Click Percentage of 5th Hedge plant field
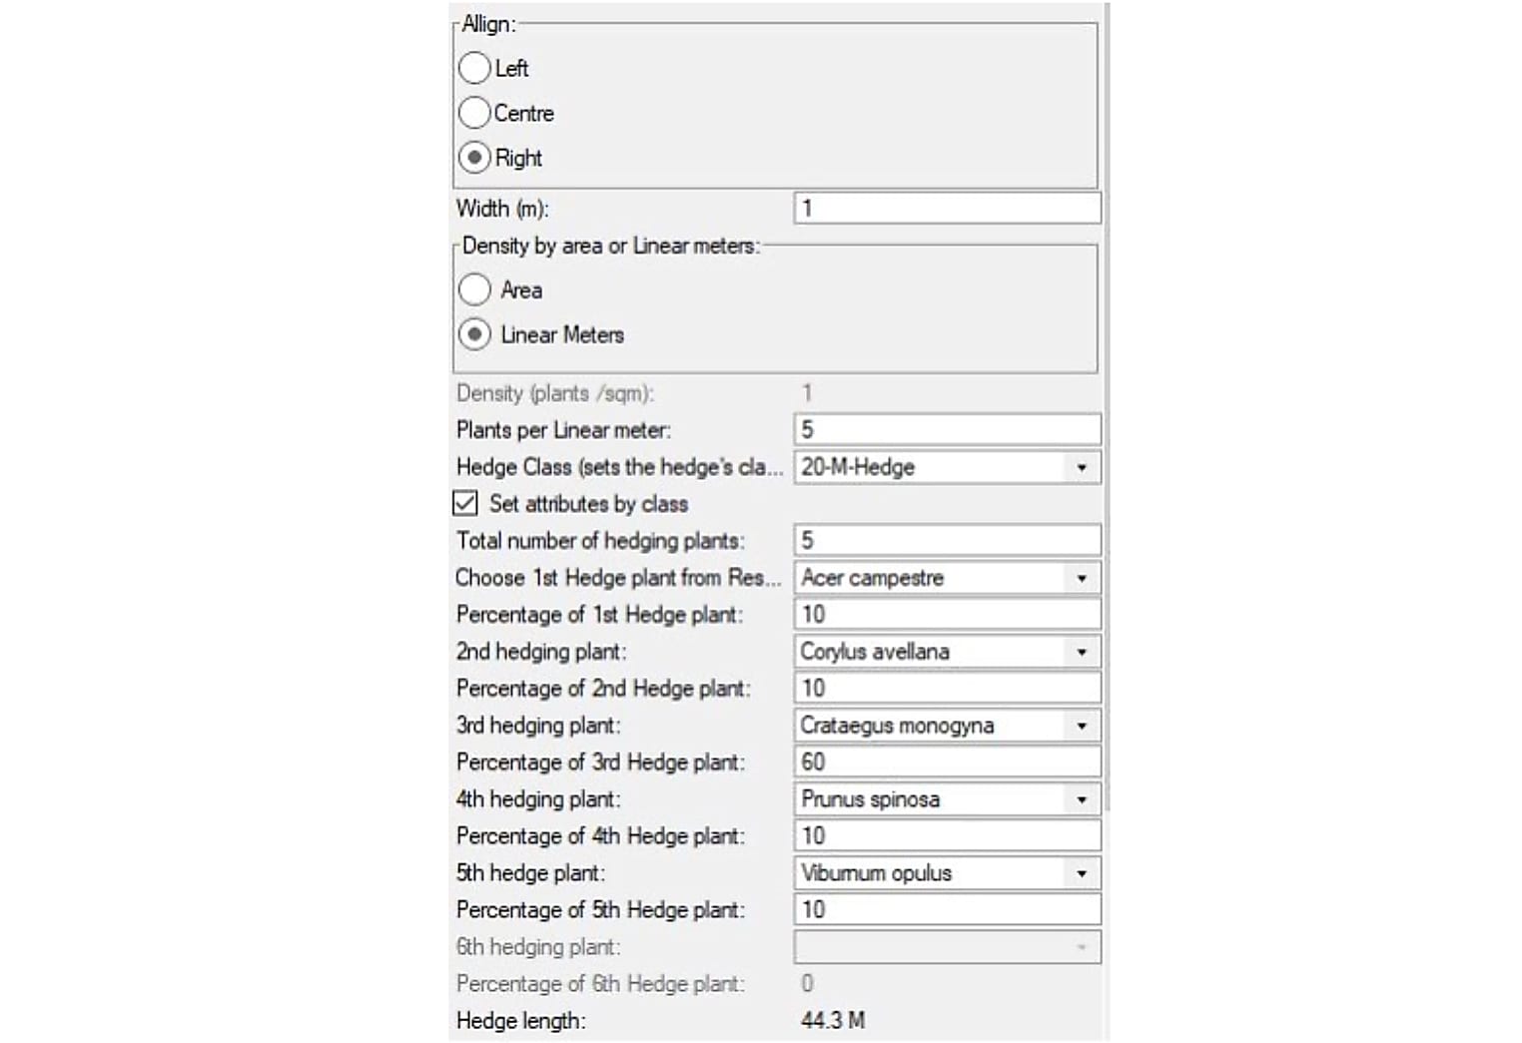The width and height of the screenshot is (1522, 1043). tap(947, 909)
